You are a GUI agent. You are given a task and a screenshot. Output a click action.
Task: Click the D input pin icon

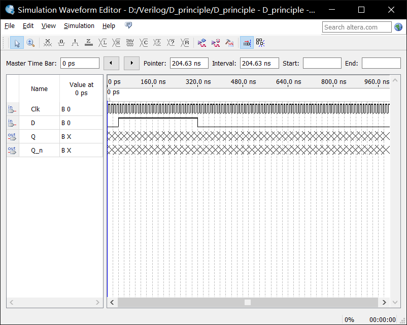(12, 123)
